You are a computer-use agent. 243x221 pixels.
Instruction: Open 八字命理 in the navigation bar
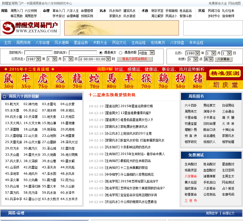point(42,43)
